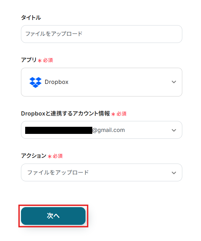The width and height of the screenshot is (201, 241).
Task: Click the タイトル field label
Action: (31, 18)
